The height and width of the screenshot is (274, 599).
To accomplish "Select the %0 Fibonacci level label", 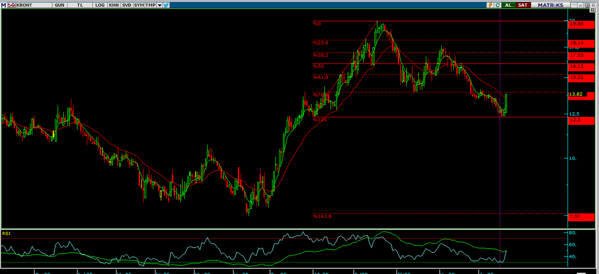I will click(316, 23).
